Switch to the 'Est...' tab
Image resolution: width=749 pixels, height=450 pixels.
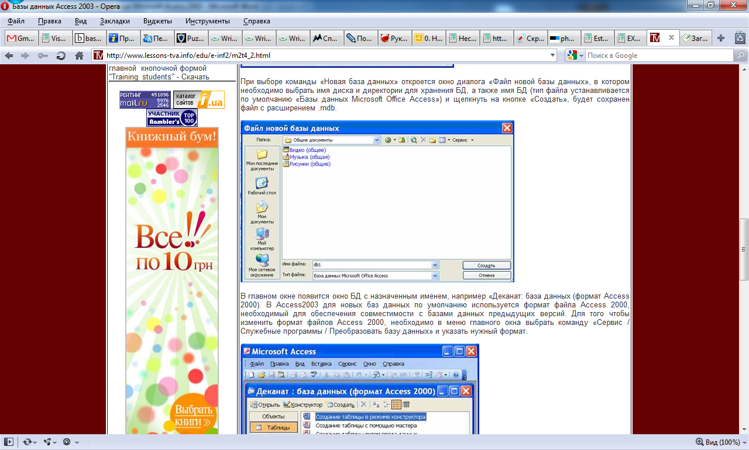(x=599, y=39)
